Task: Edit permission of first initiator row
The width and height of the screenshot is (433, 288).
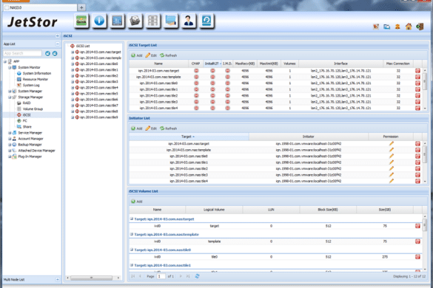Action: pos(391,143)
